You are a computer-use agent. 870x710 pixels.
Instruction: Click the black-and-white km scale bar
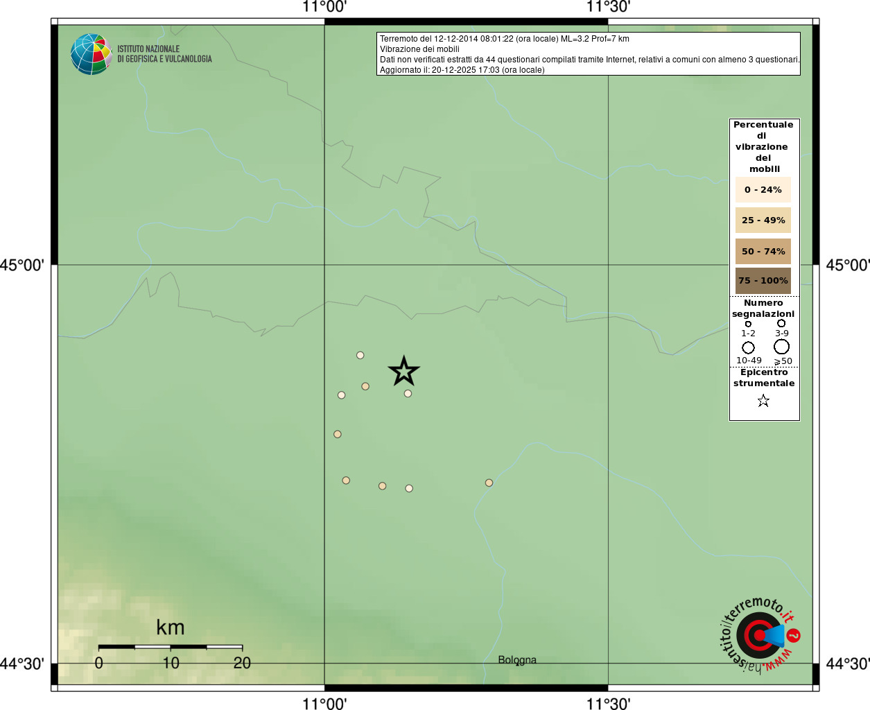(x=171, y=647)
